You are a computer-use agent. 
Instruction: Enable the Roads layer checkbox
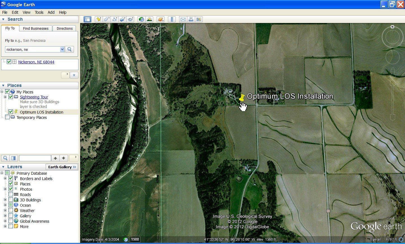tap(11, 194)
